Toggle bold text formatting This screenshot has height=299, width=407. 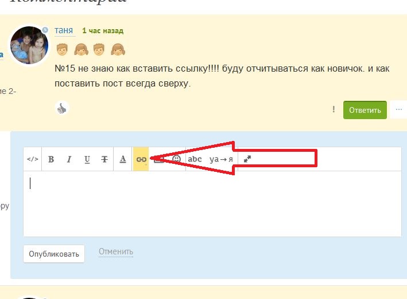click(51, 159)
